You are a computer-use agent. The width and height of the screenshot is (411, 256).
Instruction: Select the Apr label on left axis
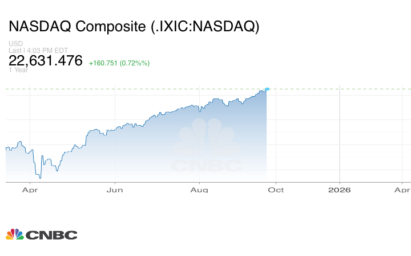[30, 189]
